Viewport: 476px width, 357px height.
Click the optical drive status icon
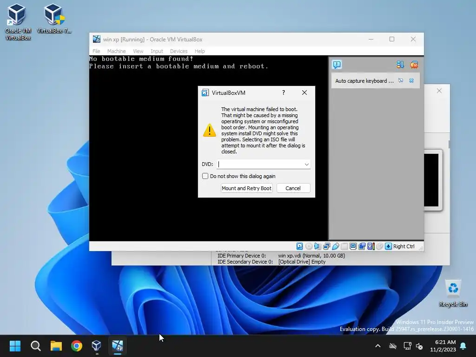(309, 246)
